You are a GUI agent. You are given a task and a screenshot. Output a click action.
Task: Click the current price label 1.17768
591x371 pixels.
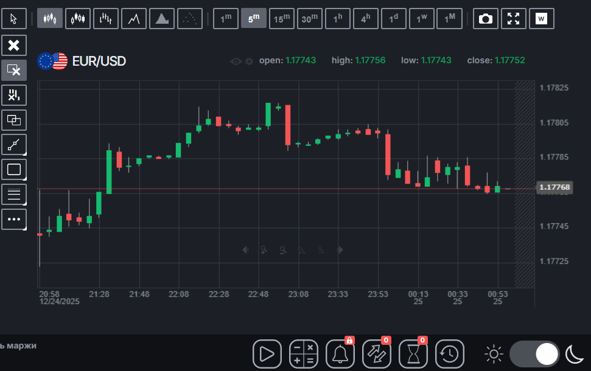point(554,187)
